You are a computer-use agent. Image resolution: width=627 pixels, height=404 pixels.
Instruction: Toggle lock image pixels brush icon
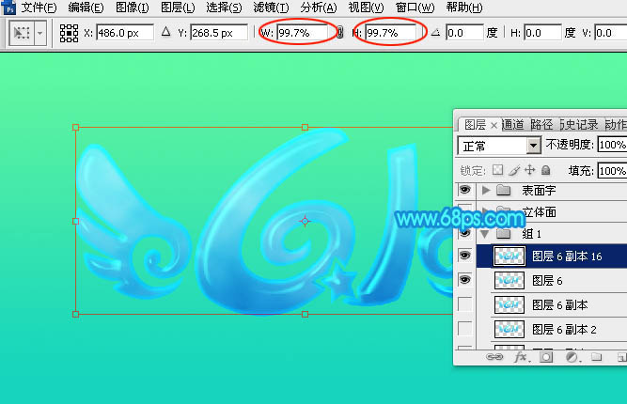tap(514, 170)
